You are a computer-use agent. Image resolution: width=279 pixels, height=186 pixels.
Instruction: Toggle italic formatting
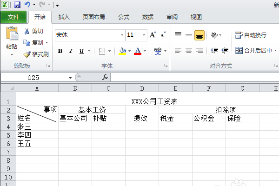tap(71, 51)
